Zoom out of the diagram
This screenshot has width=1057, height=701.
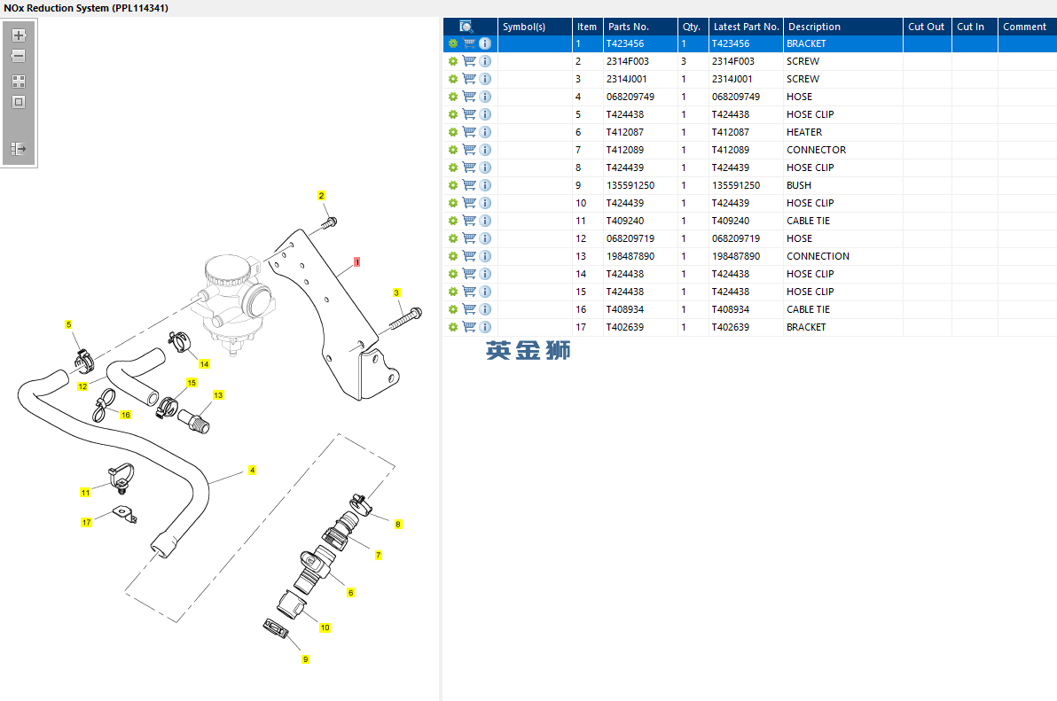click(19, 56)
